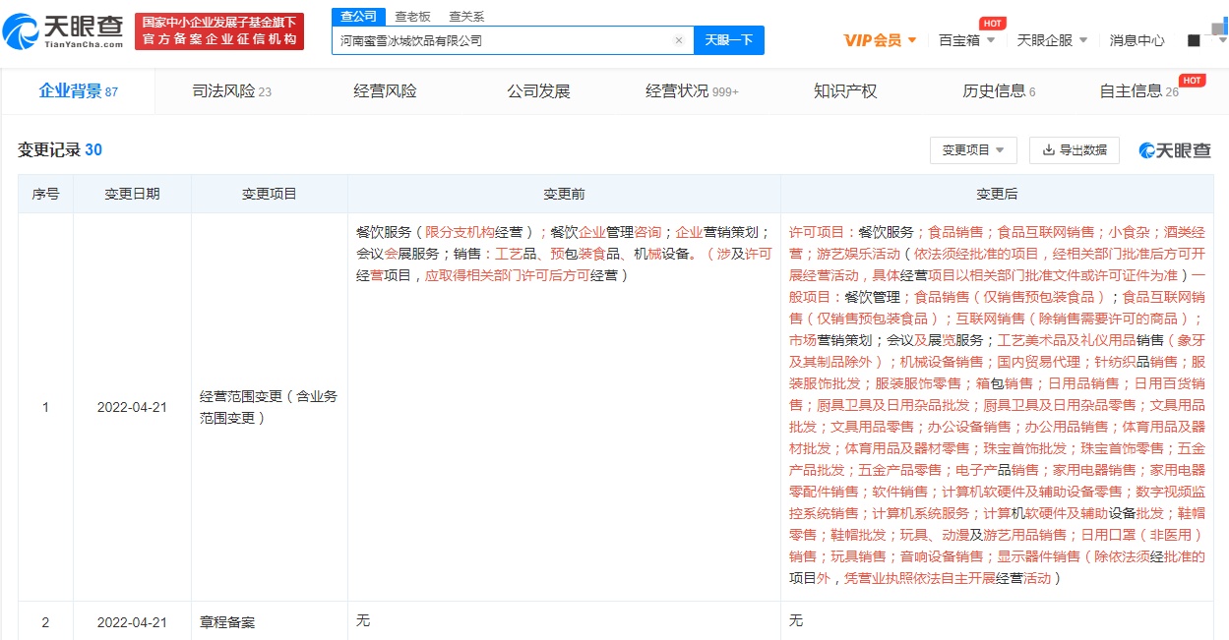
Task: Select the 经营状况 tab
Action: point(692,91)
